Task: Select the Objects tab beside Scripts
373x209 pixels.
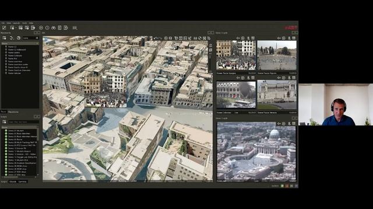Action: [x=13, y=182]
